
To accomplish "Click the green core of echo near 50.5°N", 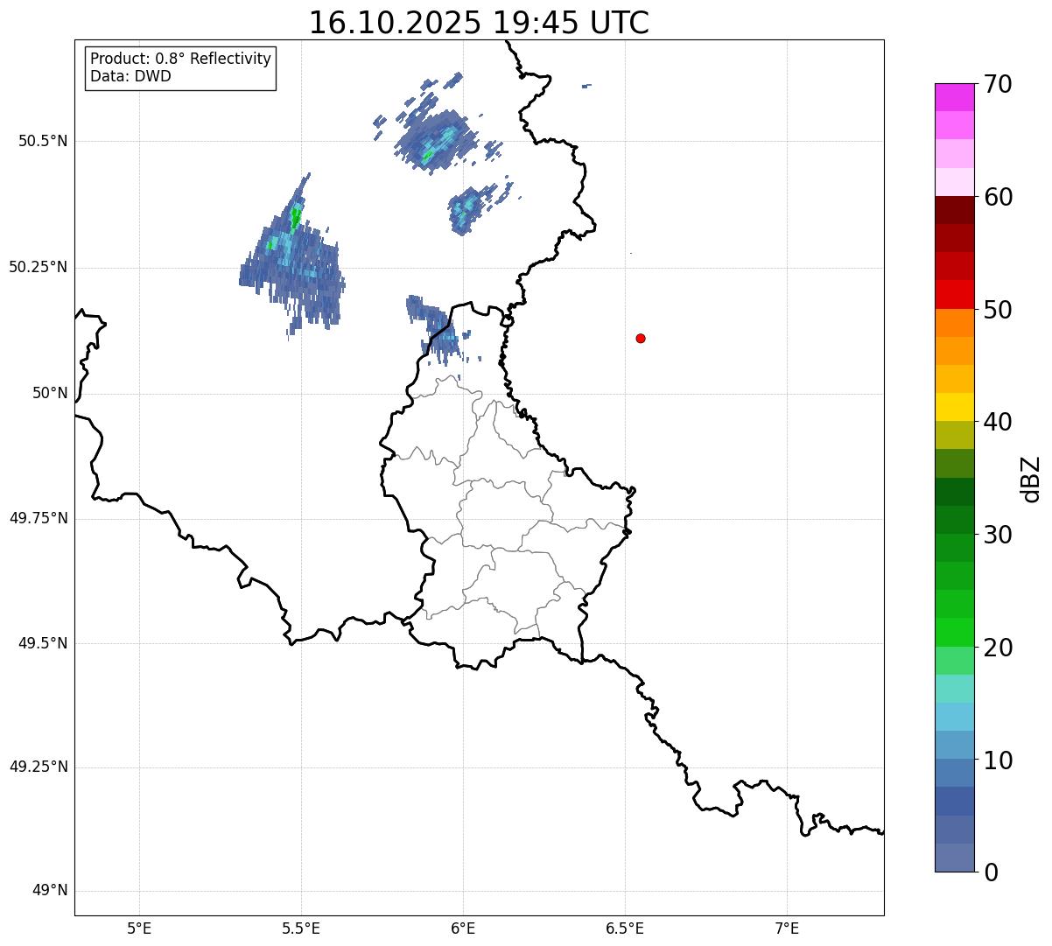I will tap(428, 156).
